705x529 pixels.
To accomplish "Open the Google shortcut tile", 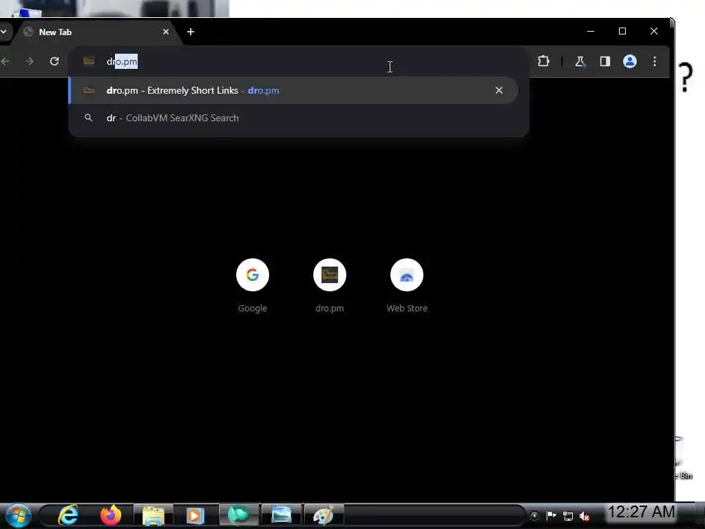I will coord(253,275).
